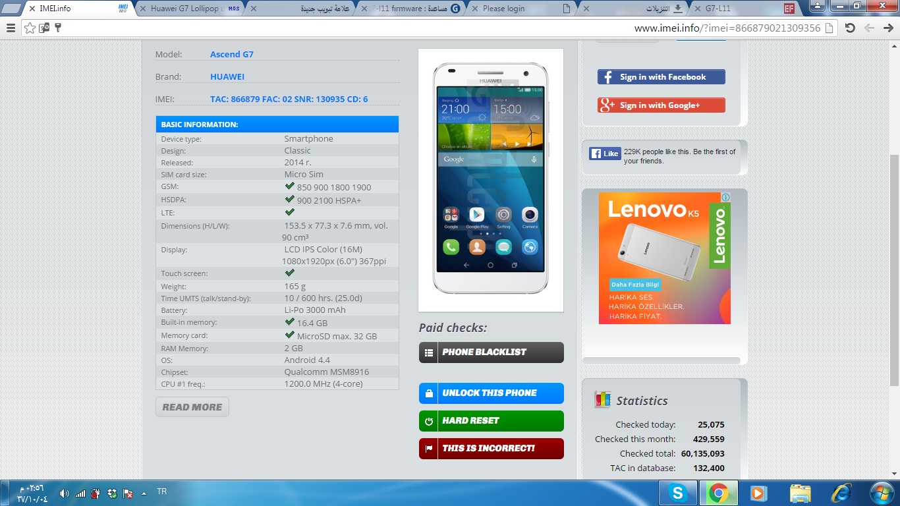The height and width of the screenshot is (506, 900).
Task: Click the PHONE BLACKLIST button
Action: (x=492, y=352)
